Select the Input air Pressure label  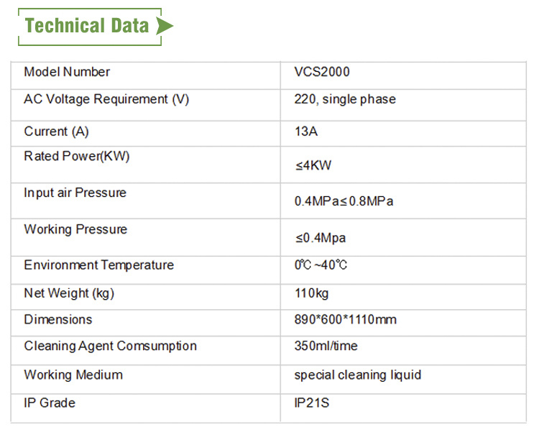pos(75,193)
